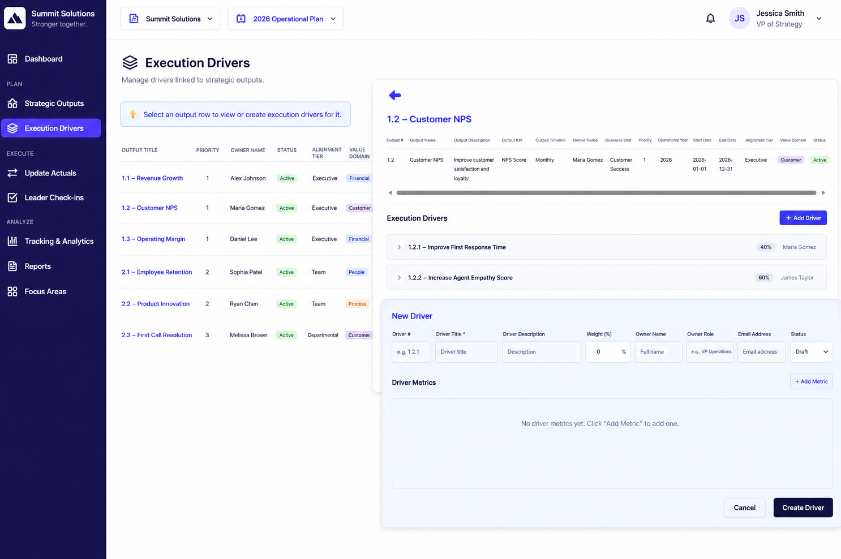Focus the Driver title input field

(466, 352)
